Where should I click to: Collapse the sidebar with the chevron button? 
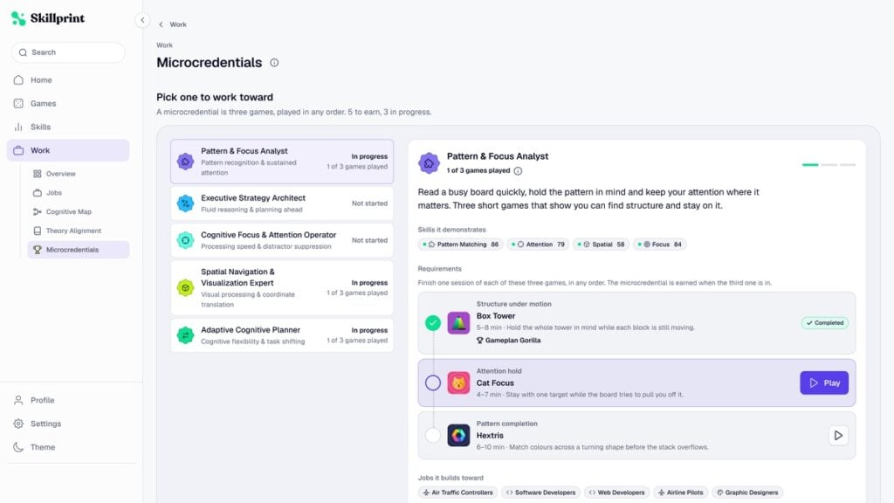(x=142, y=20)
